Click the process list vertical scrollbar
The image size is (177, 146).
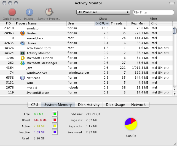175,60
